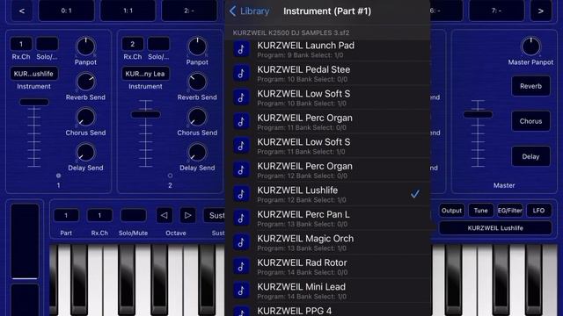Open the Output tab
The image size is (563, 316).
coord(451,211)
